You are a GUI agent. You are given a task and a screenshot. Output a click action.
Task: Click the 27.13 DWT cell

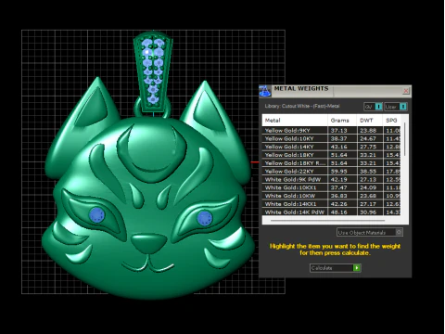tap(368, 180)
